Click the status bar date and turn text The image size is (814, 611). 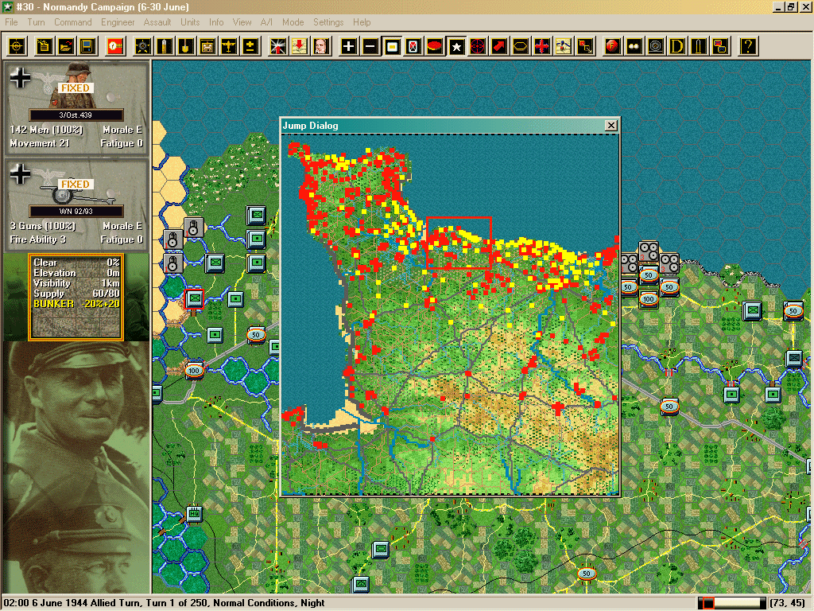[x=164, y=603]
